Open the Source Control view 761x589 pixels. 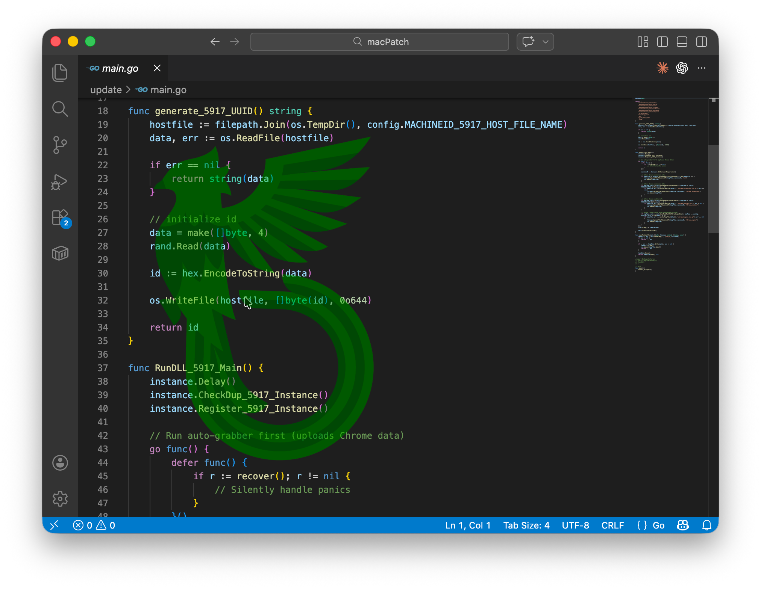(x=60, y=145)
